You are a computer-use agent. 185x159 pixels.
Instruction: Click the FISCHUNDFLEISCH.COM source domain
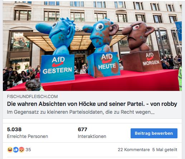(x=32, y=97)
